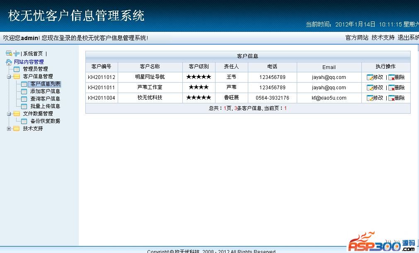
Task: Click 退出系统 to log out
Action: coord(408,38)
